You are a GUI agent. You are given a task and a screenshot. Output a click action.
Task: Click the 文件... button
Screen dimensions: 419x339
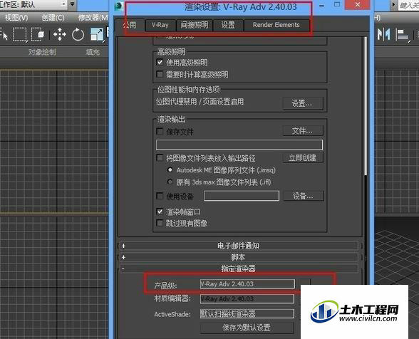[303, 130]
